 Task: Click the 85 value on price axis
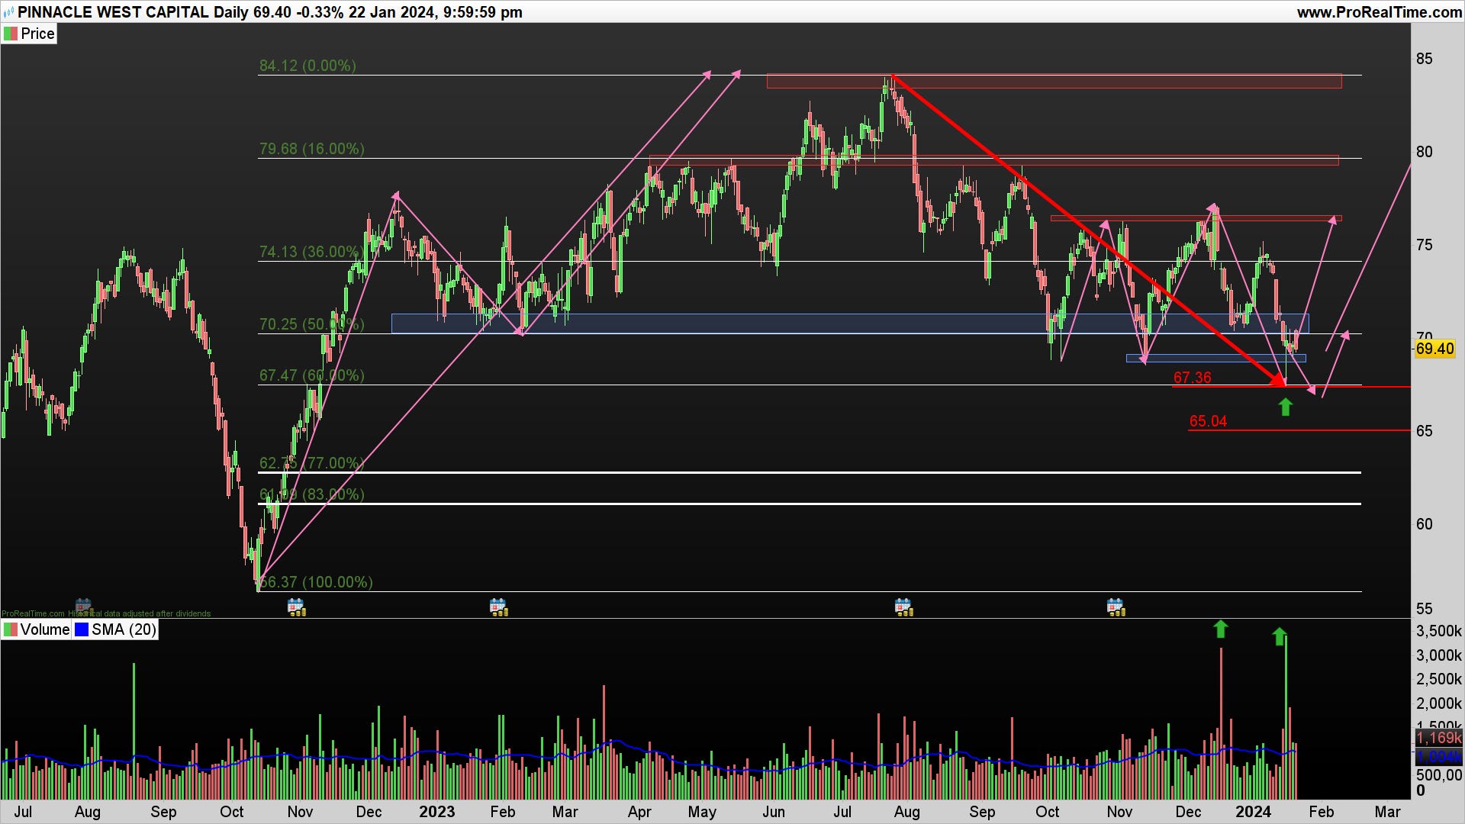point(1424,59)
